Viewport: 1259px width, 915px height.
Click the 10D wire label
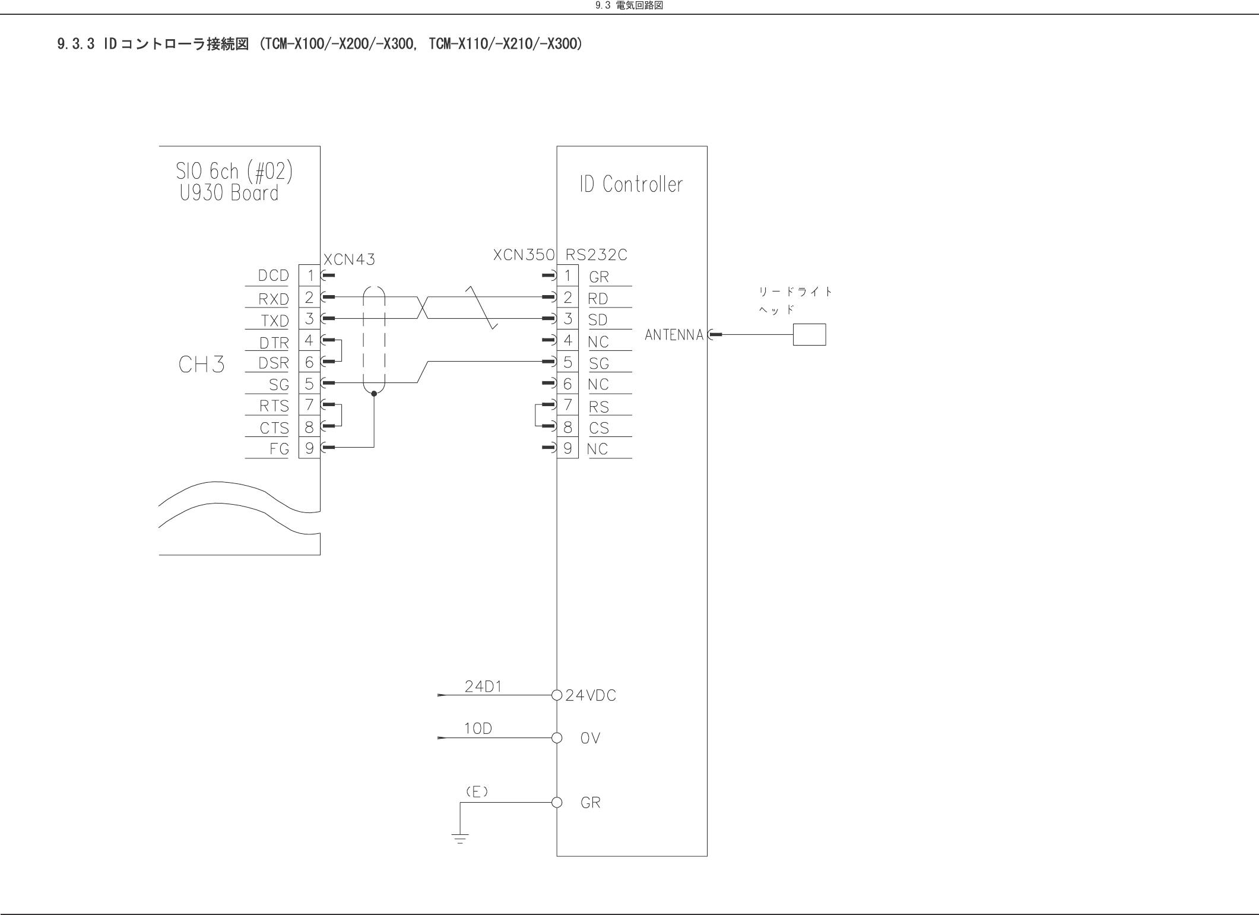pos(478,729)
